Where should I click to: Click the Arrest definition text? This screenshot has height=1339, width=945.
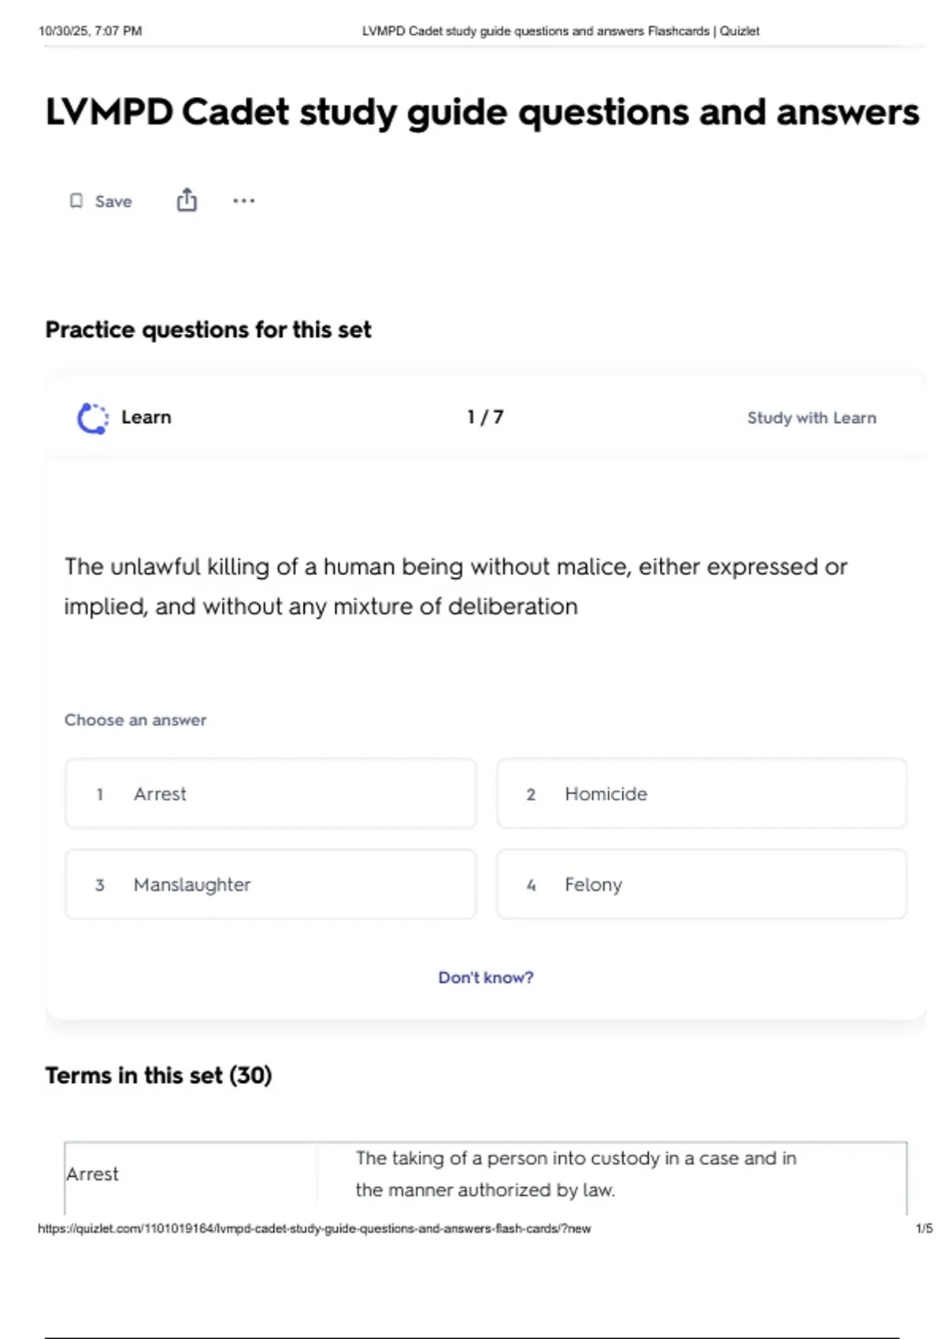coord(576,1174)
